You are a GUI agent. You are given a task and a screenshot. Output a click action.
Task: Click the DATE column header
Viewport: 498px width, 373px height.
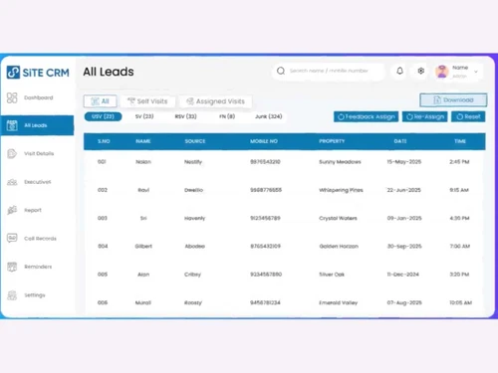coord(400,141)
